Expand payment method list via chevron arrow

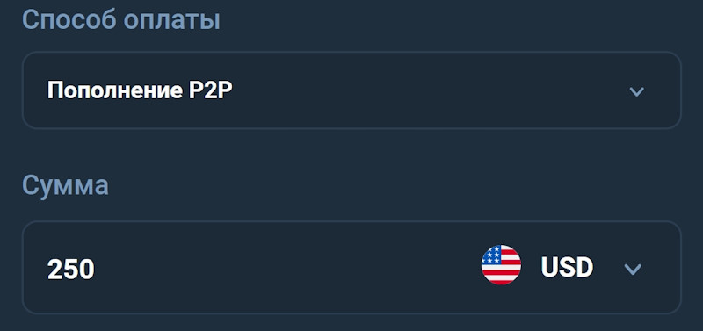(x=636, y=92)
